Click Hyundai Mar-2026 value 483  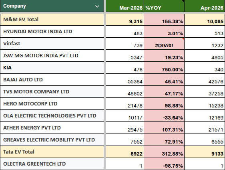tap(125, 32)
